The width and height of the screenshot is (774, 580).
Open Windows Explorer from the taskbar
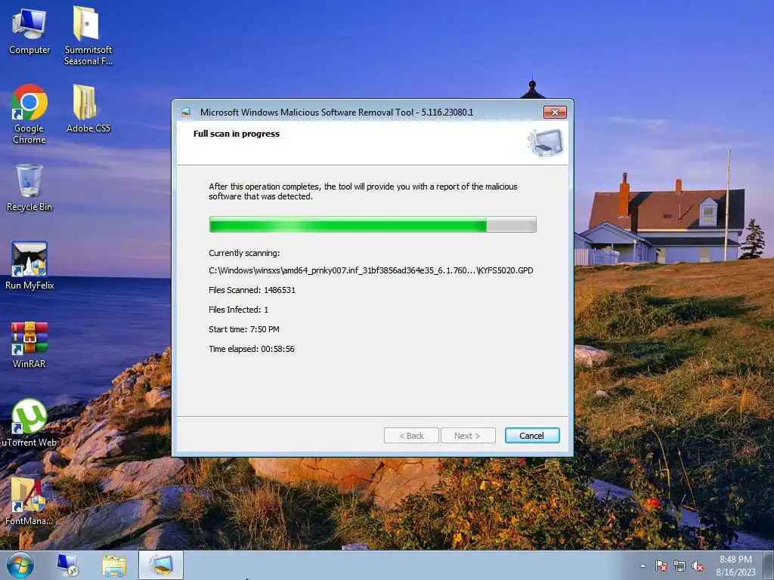tap(114, 565)
